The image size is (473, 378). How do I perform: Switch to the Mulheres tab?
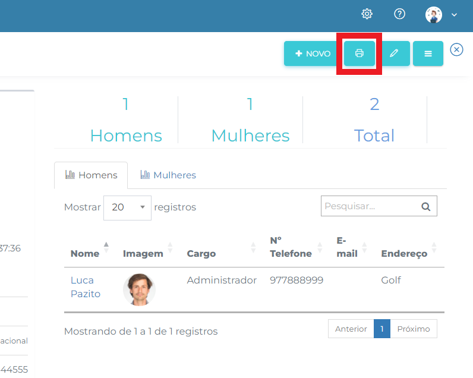tap(168, 175)
